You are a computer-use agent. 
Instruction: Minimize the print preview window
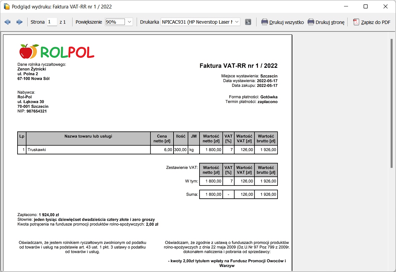point(346,6)
